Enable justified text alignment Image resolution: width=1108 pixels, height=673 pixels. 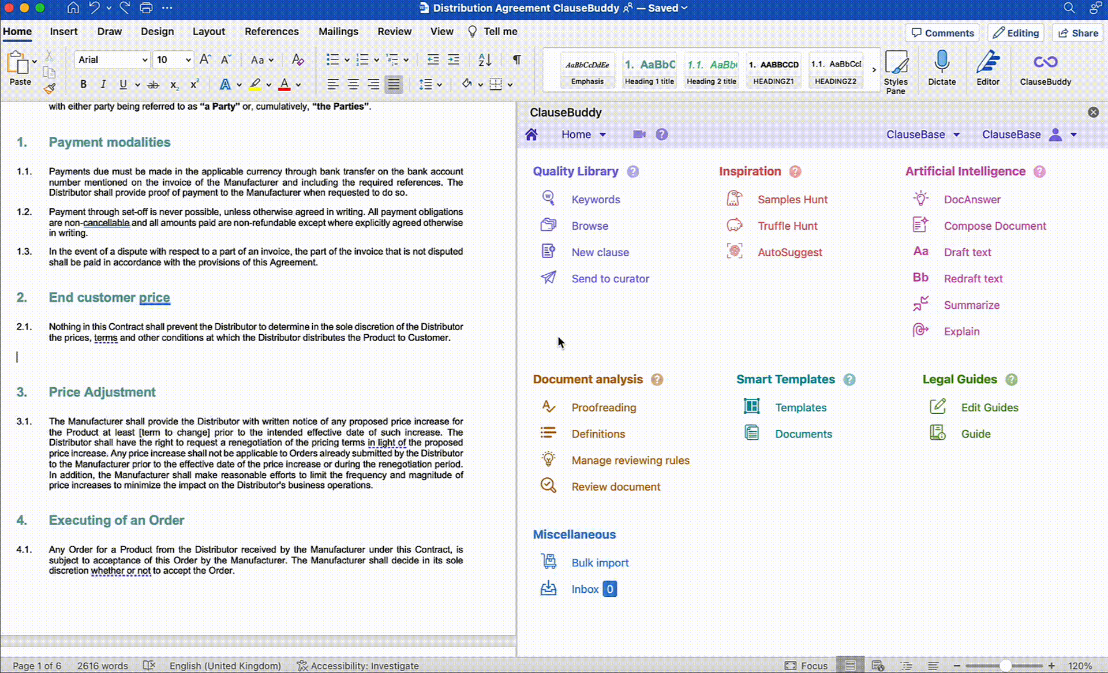coord(394,85)
